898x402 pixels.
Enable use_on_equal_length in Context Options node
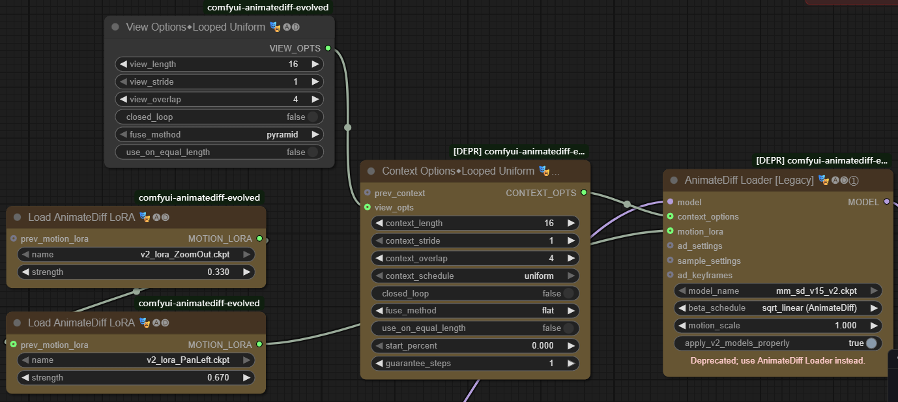click(x=569, y=328)
